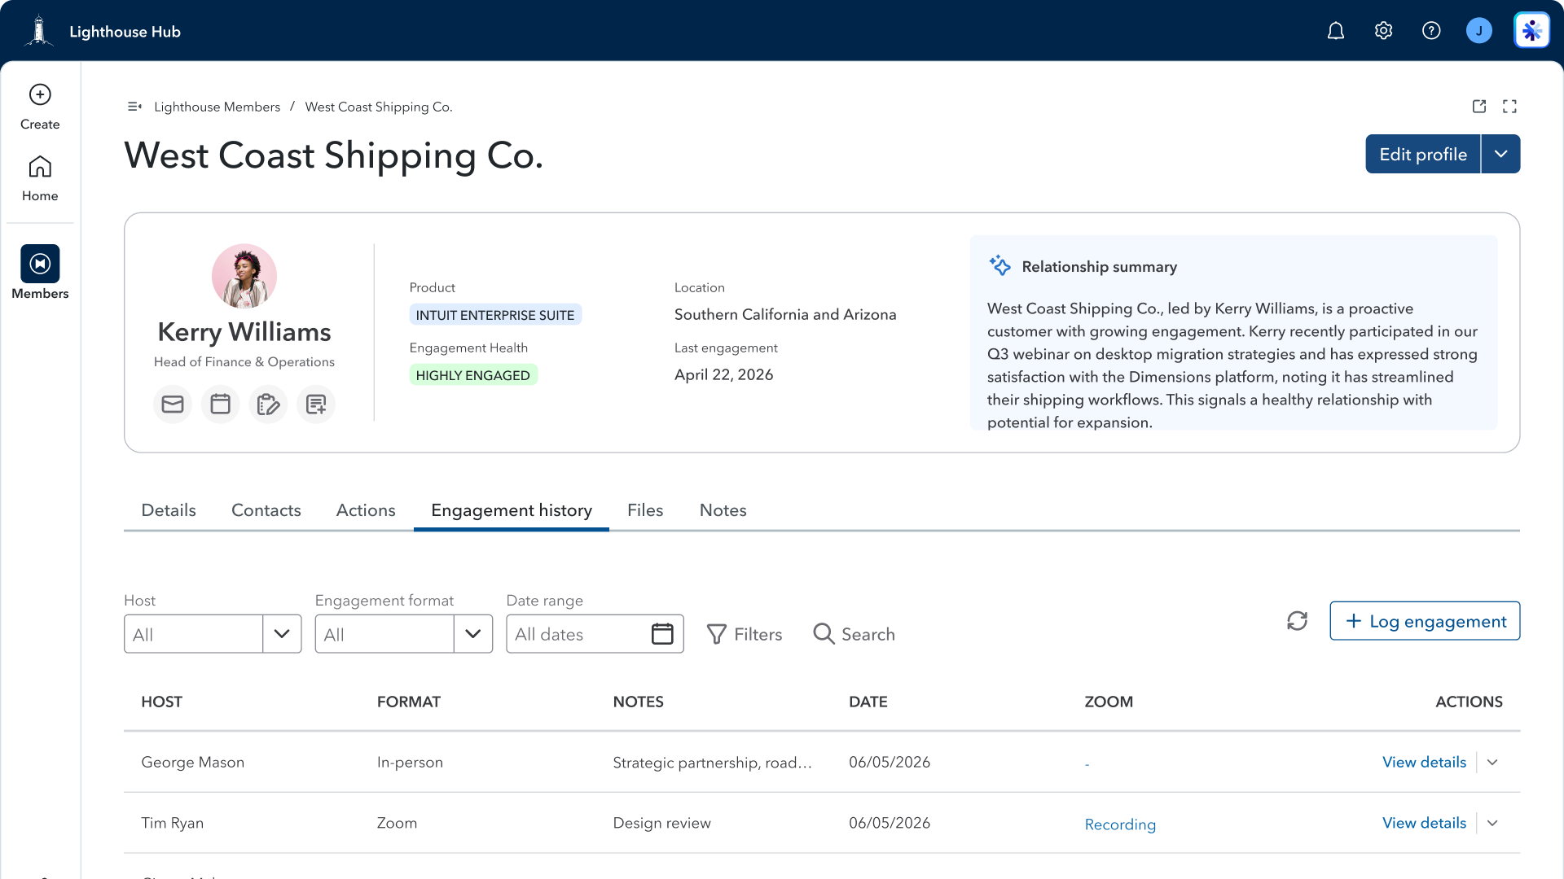Screen dimensions: 1564x879
Task: Open the Edit profile dropdown arrow
Action: [1500, 154]
